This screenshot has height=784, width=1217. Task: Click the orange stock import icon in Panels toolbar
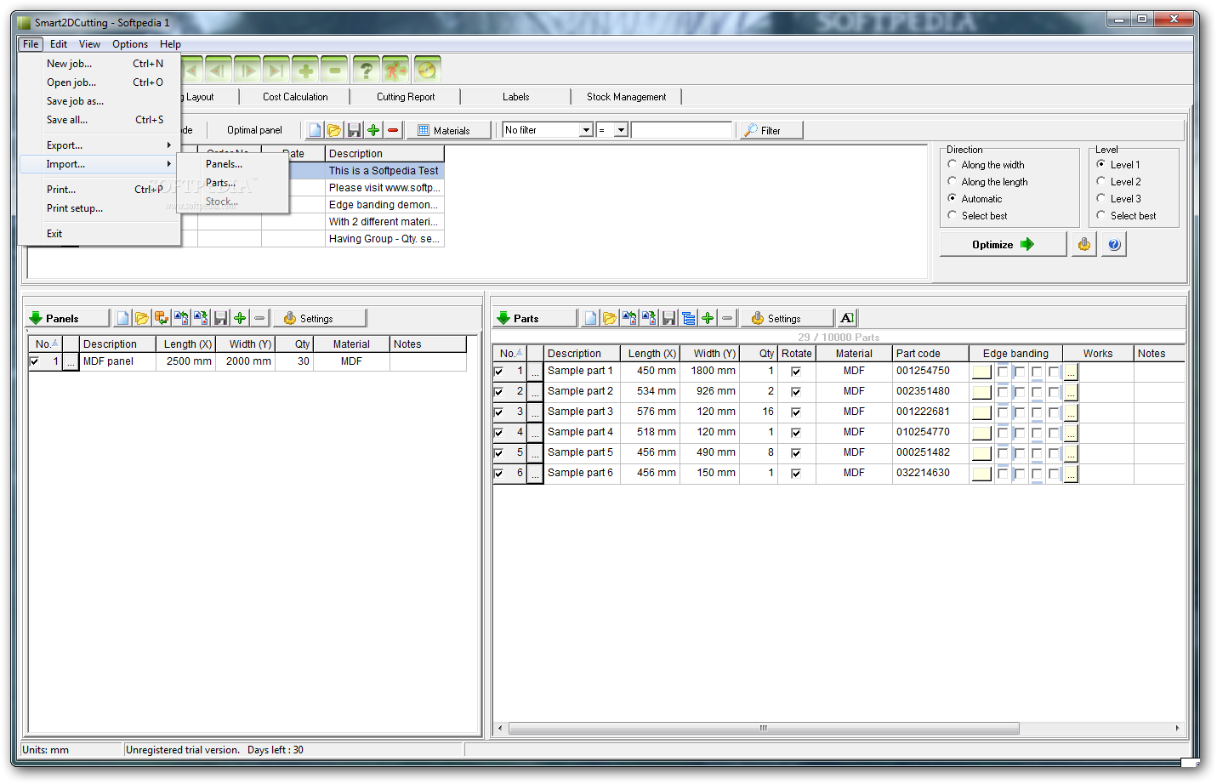[x=162, y=318]
